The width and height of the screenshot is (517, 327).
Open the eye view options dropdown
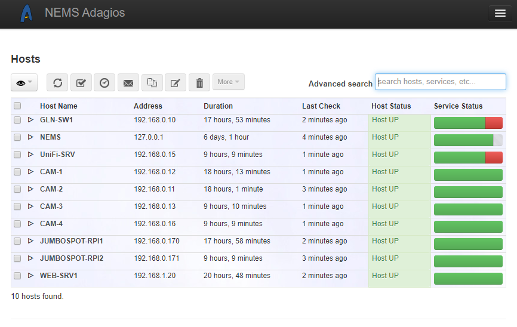(x=24, y=82)
